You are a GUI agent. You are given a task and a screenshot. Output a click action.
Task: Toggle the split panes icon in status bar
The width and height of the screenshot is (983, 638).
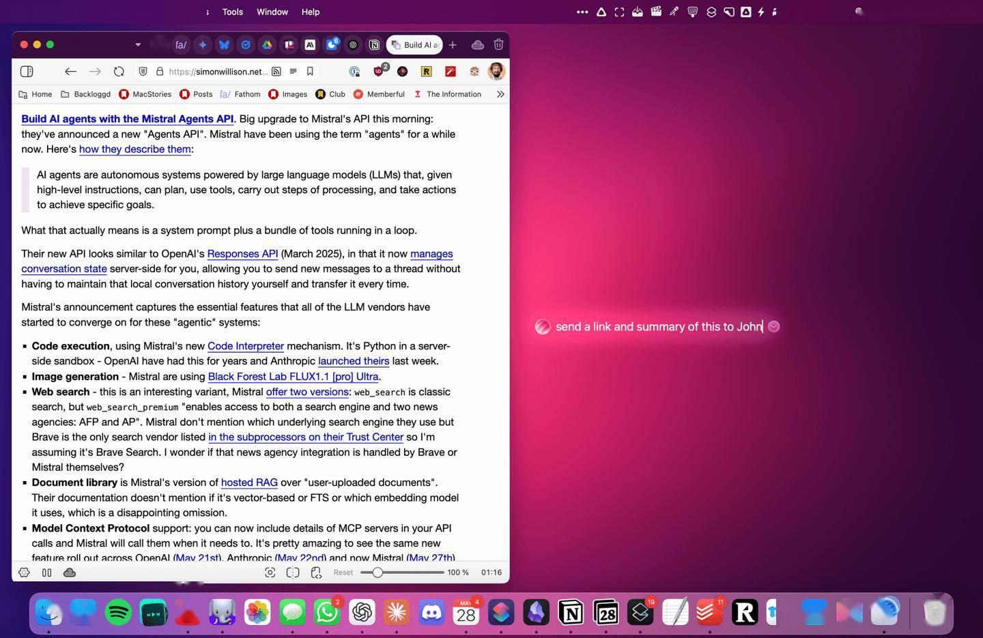[x=47, y=572]
